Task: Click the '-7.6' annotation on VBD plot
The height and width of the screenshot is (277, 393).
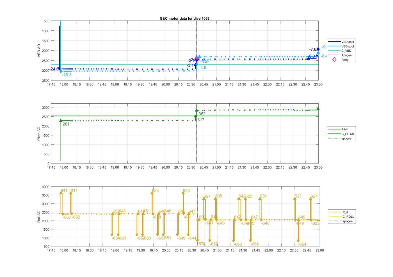Action: tap(313, 49)
